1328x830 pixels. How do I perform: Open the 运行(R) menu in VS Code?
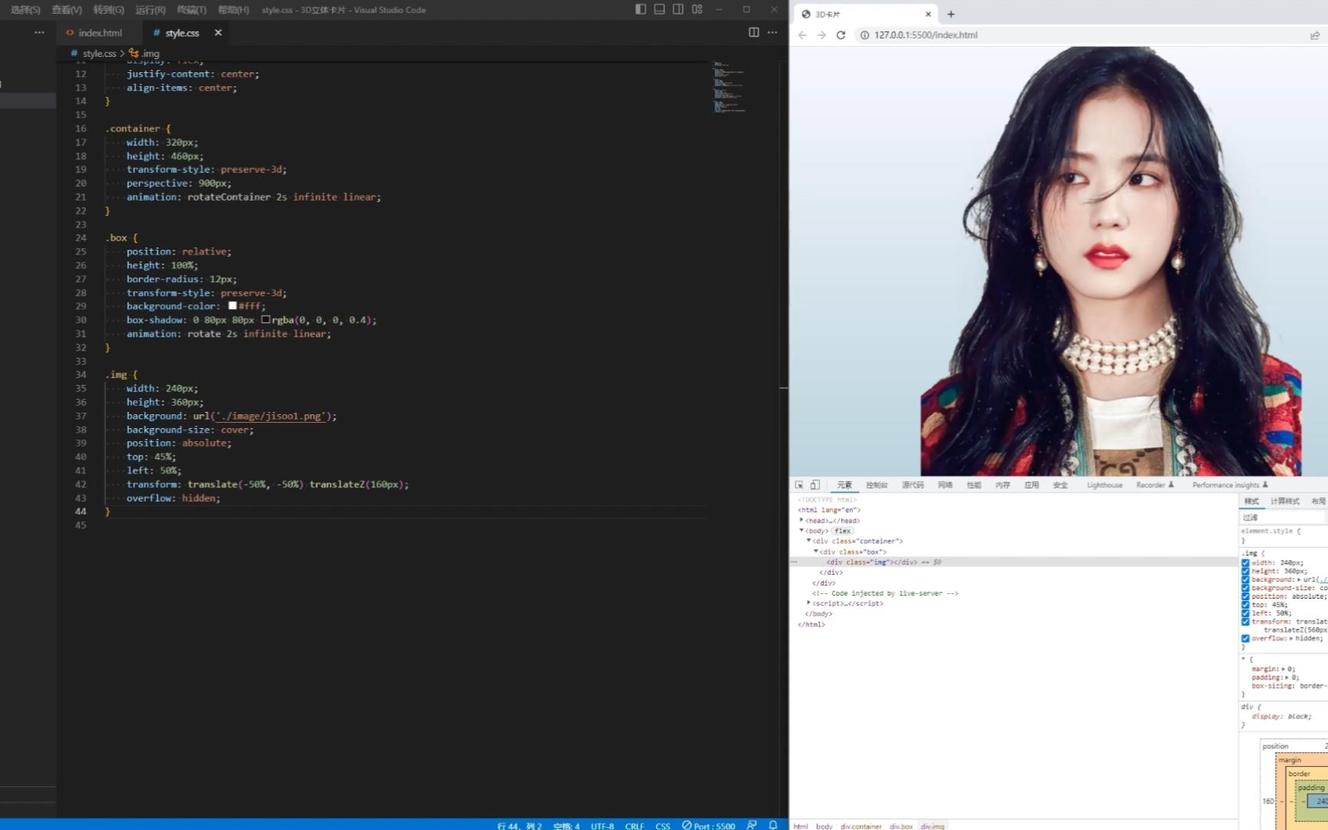pyautogui.click(x=148, y=10)
